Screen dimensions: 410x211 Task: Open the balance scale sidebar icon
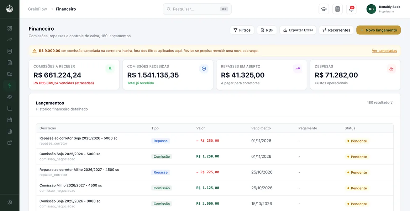(x=10, y=97)
